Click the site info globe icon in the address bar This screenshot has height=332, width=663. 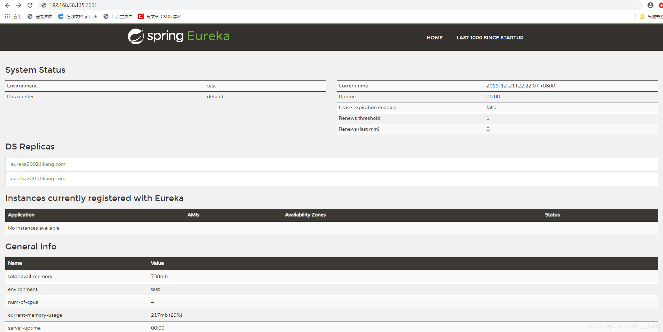pos(44,5)
